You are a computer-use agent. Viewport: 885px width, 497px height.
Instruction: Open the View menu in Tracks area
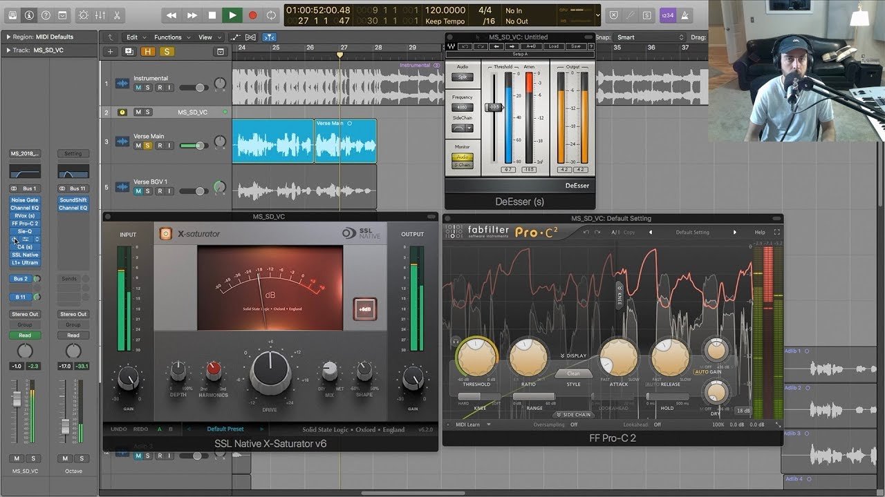coord(208,37)
